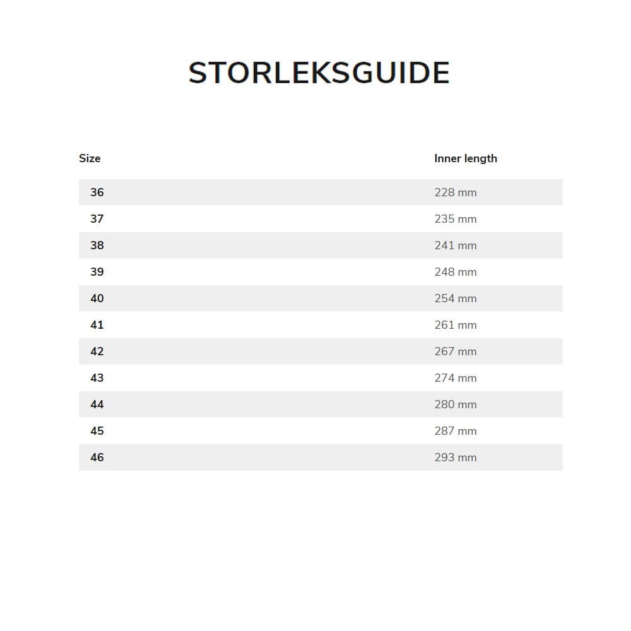Select size 37 in the table
The height and width of the screenshot is (631, 631).
[97, 219]
